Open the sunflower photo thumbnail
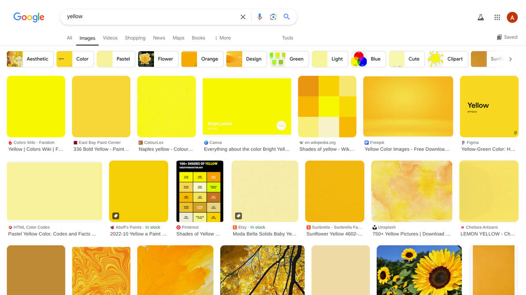 click(419, 270)
